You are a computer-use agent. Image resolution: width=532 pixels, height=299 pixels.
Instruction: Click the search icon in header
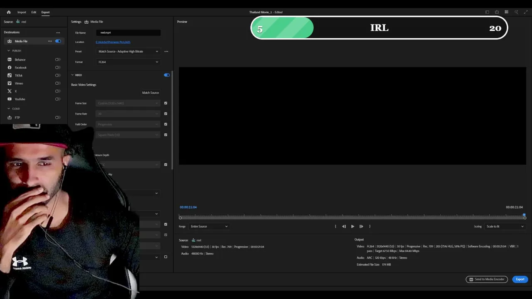click(x=516, y=12)
